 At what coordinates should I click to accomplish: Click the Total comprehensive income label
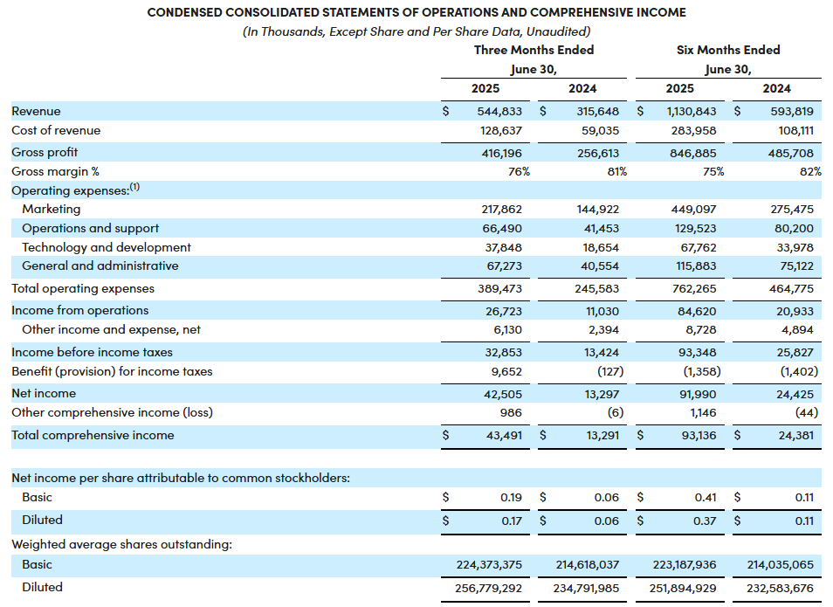point(93,435)
